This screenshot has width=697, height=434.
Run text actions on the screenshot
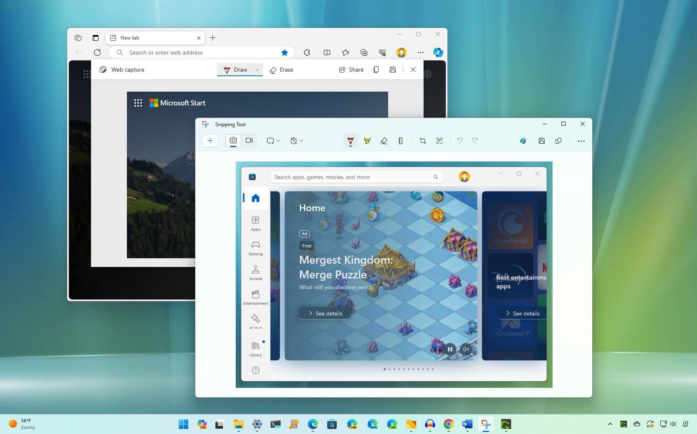pyautogui.click(x=439, y=141)
